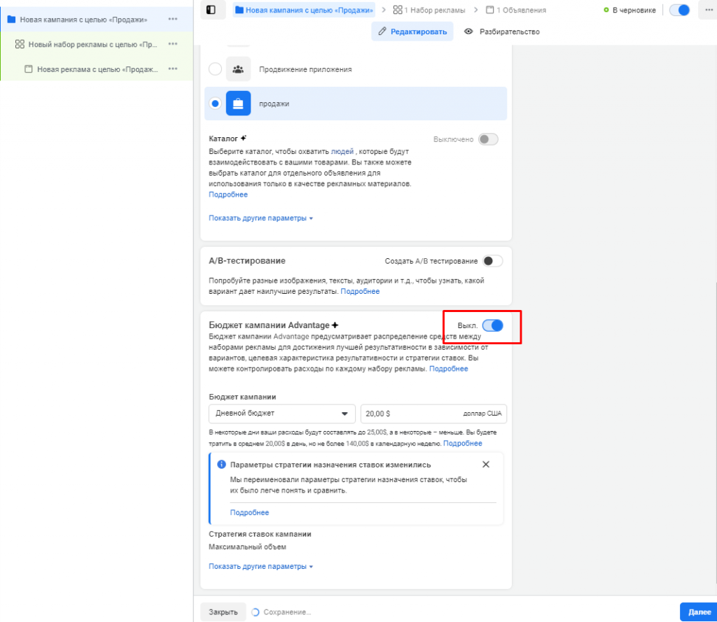This screenshot has height=622, width=717.
Task: Click «Максимальный объем» bid strategy value
Action: pos(247,546)
